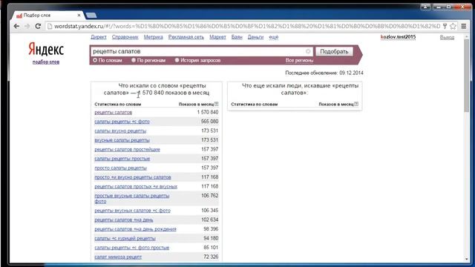Open the вкусные салаты рецепты link
Image resolution: width=475 pixels, height=267 pixels.
[122, 140]
